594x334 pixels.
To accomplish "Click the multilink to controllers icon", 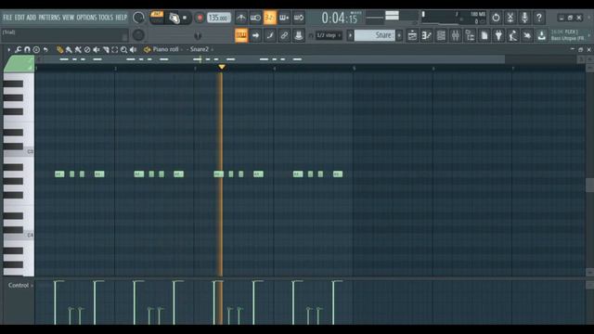I will tap(299, 35).
